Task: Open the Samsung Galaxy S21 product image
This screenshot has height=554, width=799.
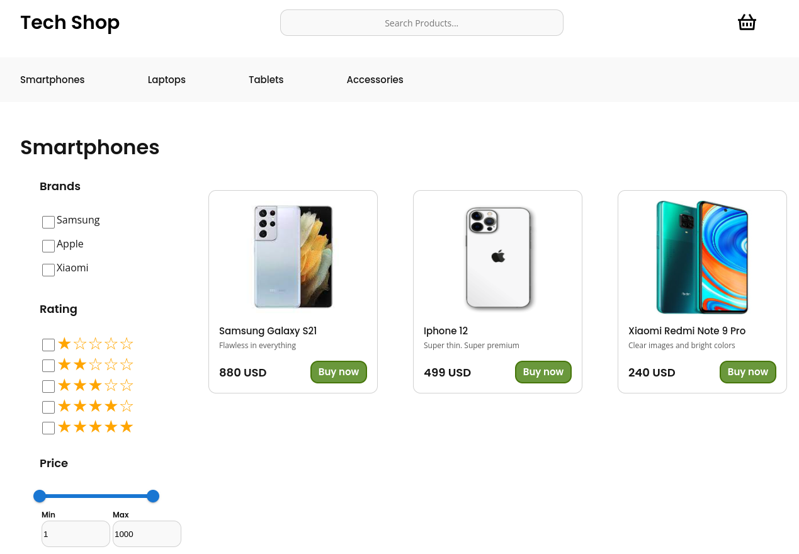Action: 292,257
